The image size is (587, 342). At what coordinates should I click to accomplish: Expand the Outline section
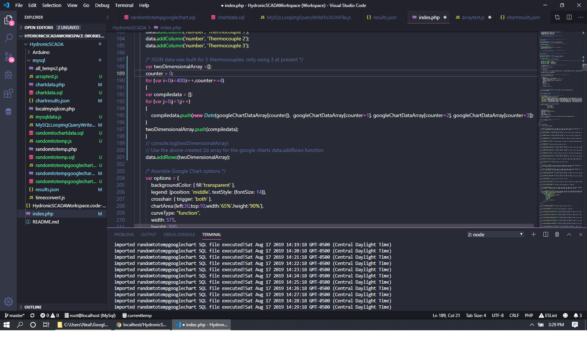click(x=62, y=307)
